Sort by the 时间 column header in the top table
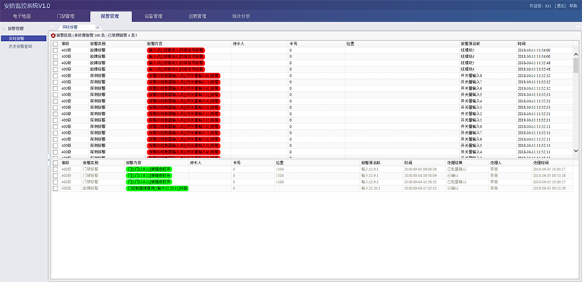 point(522,44)
